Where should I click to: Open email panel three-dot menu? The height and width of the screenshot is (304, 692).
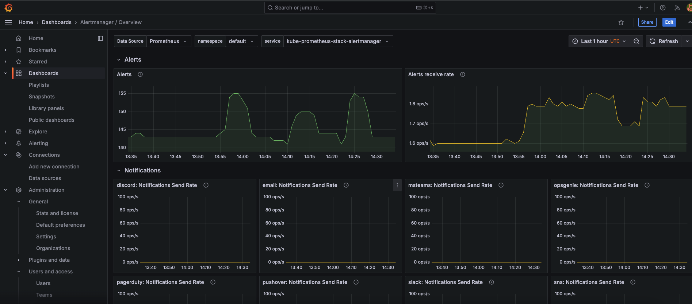(x=397, y=185)
